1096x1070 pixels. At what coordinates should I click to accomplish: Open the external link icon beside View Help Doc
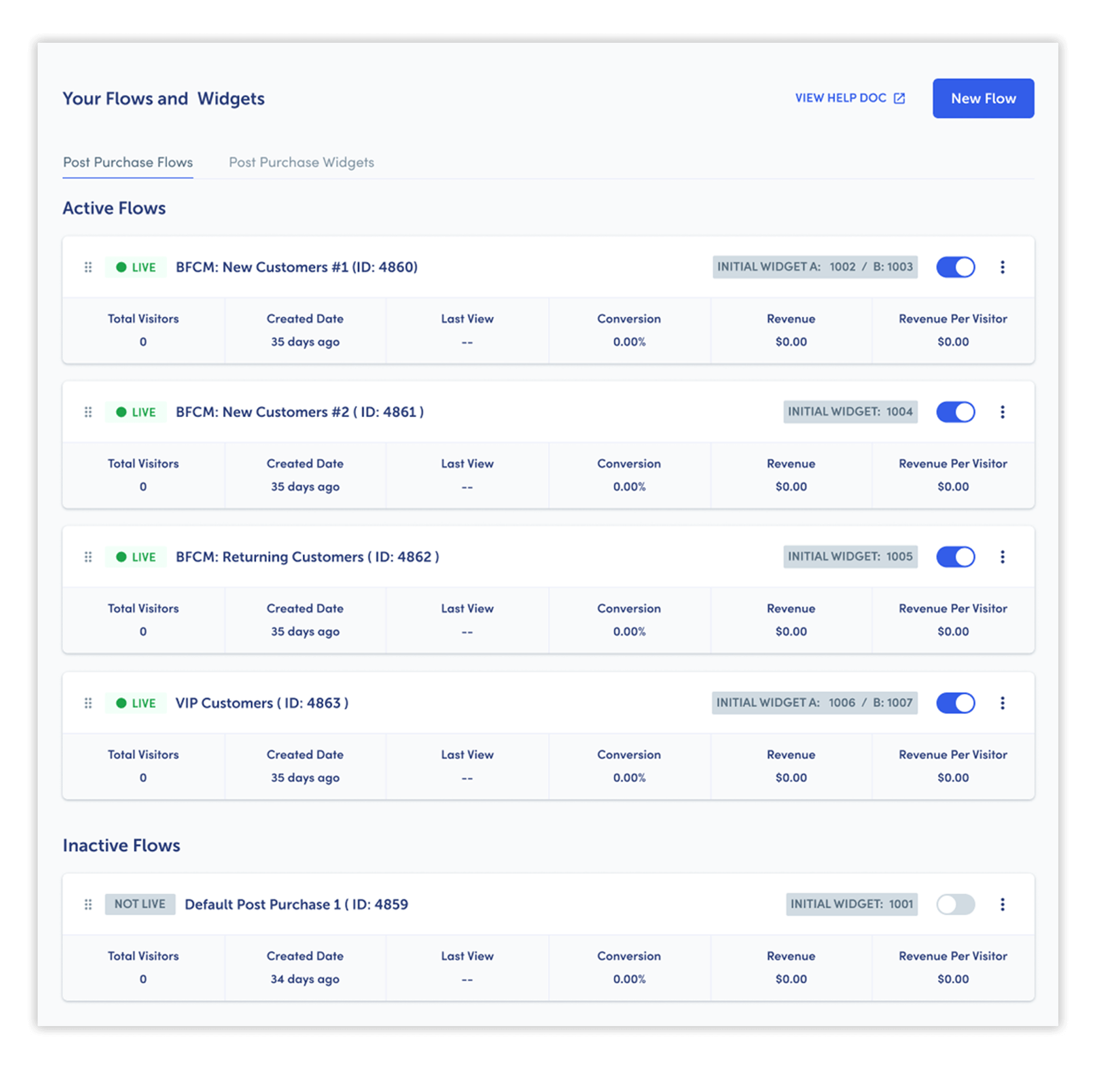click(x=899, y=98)
